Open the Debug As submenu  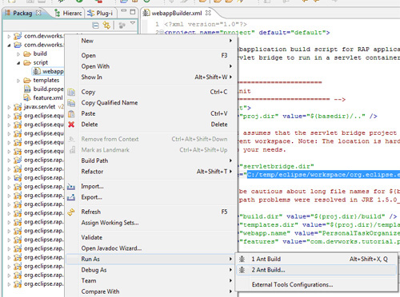pyautogui.click(x=150, y=270)
